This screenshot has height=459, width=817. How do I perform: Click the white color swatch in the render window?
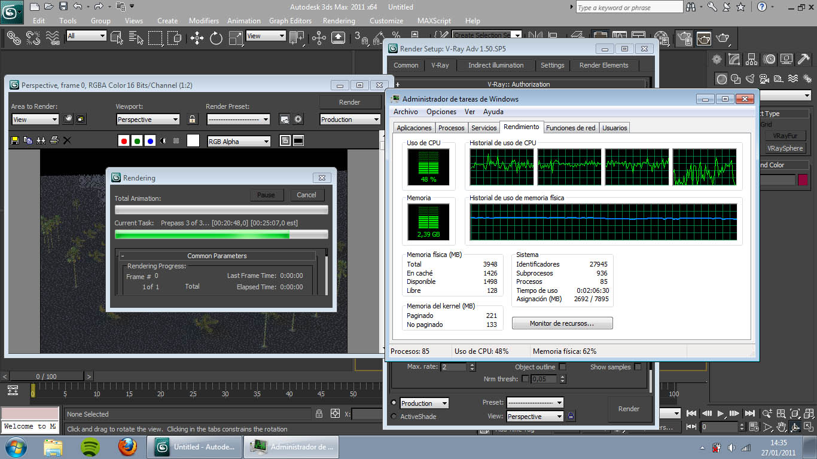(193, 141)
